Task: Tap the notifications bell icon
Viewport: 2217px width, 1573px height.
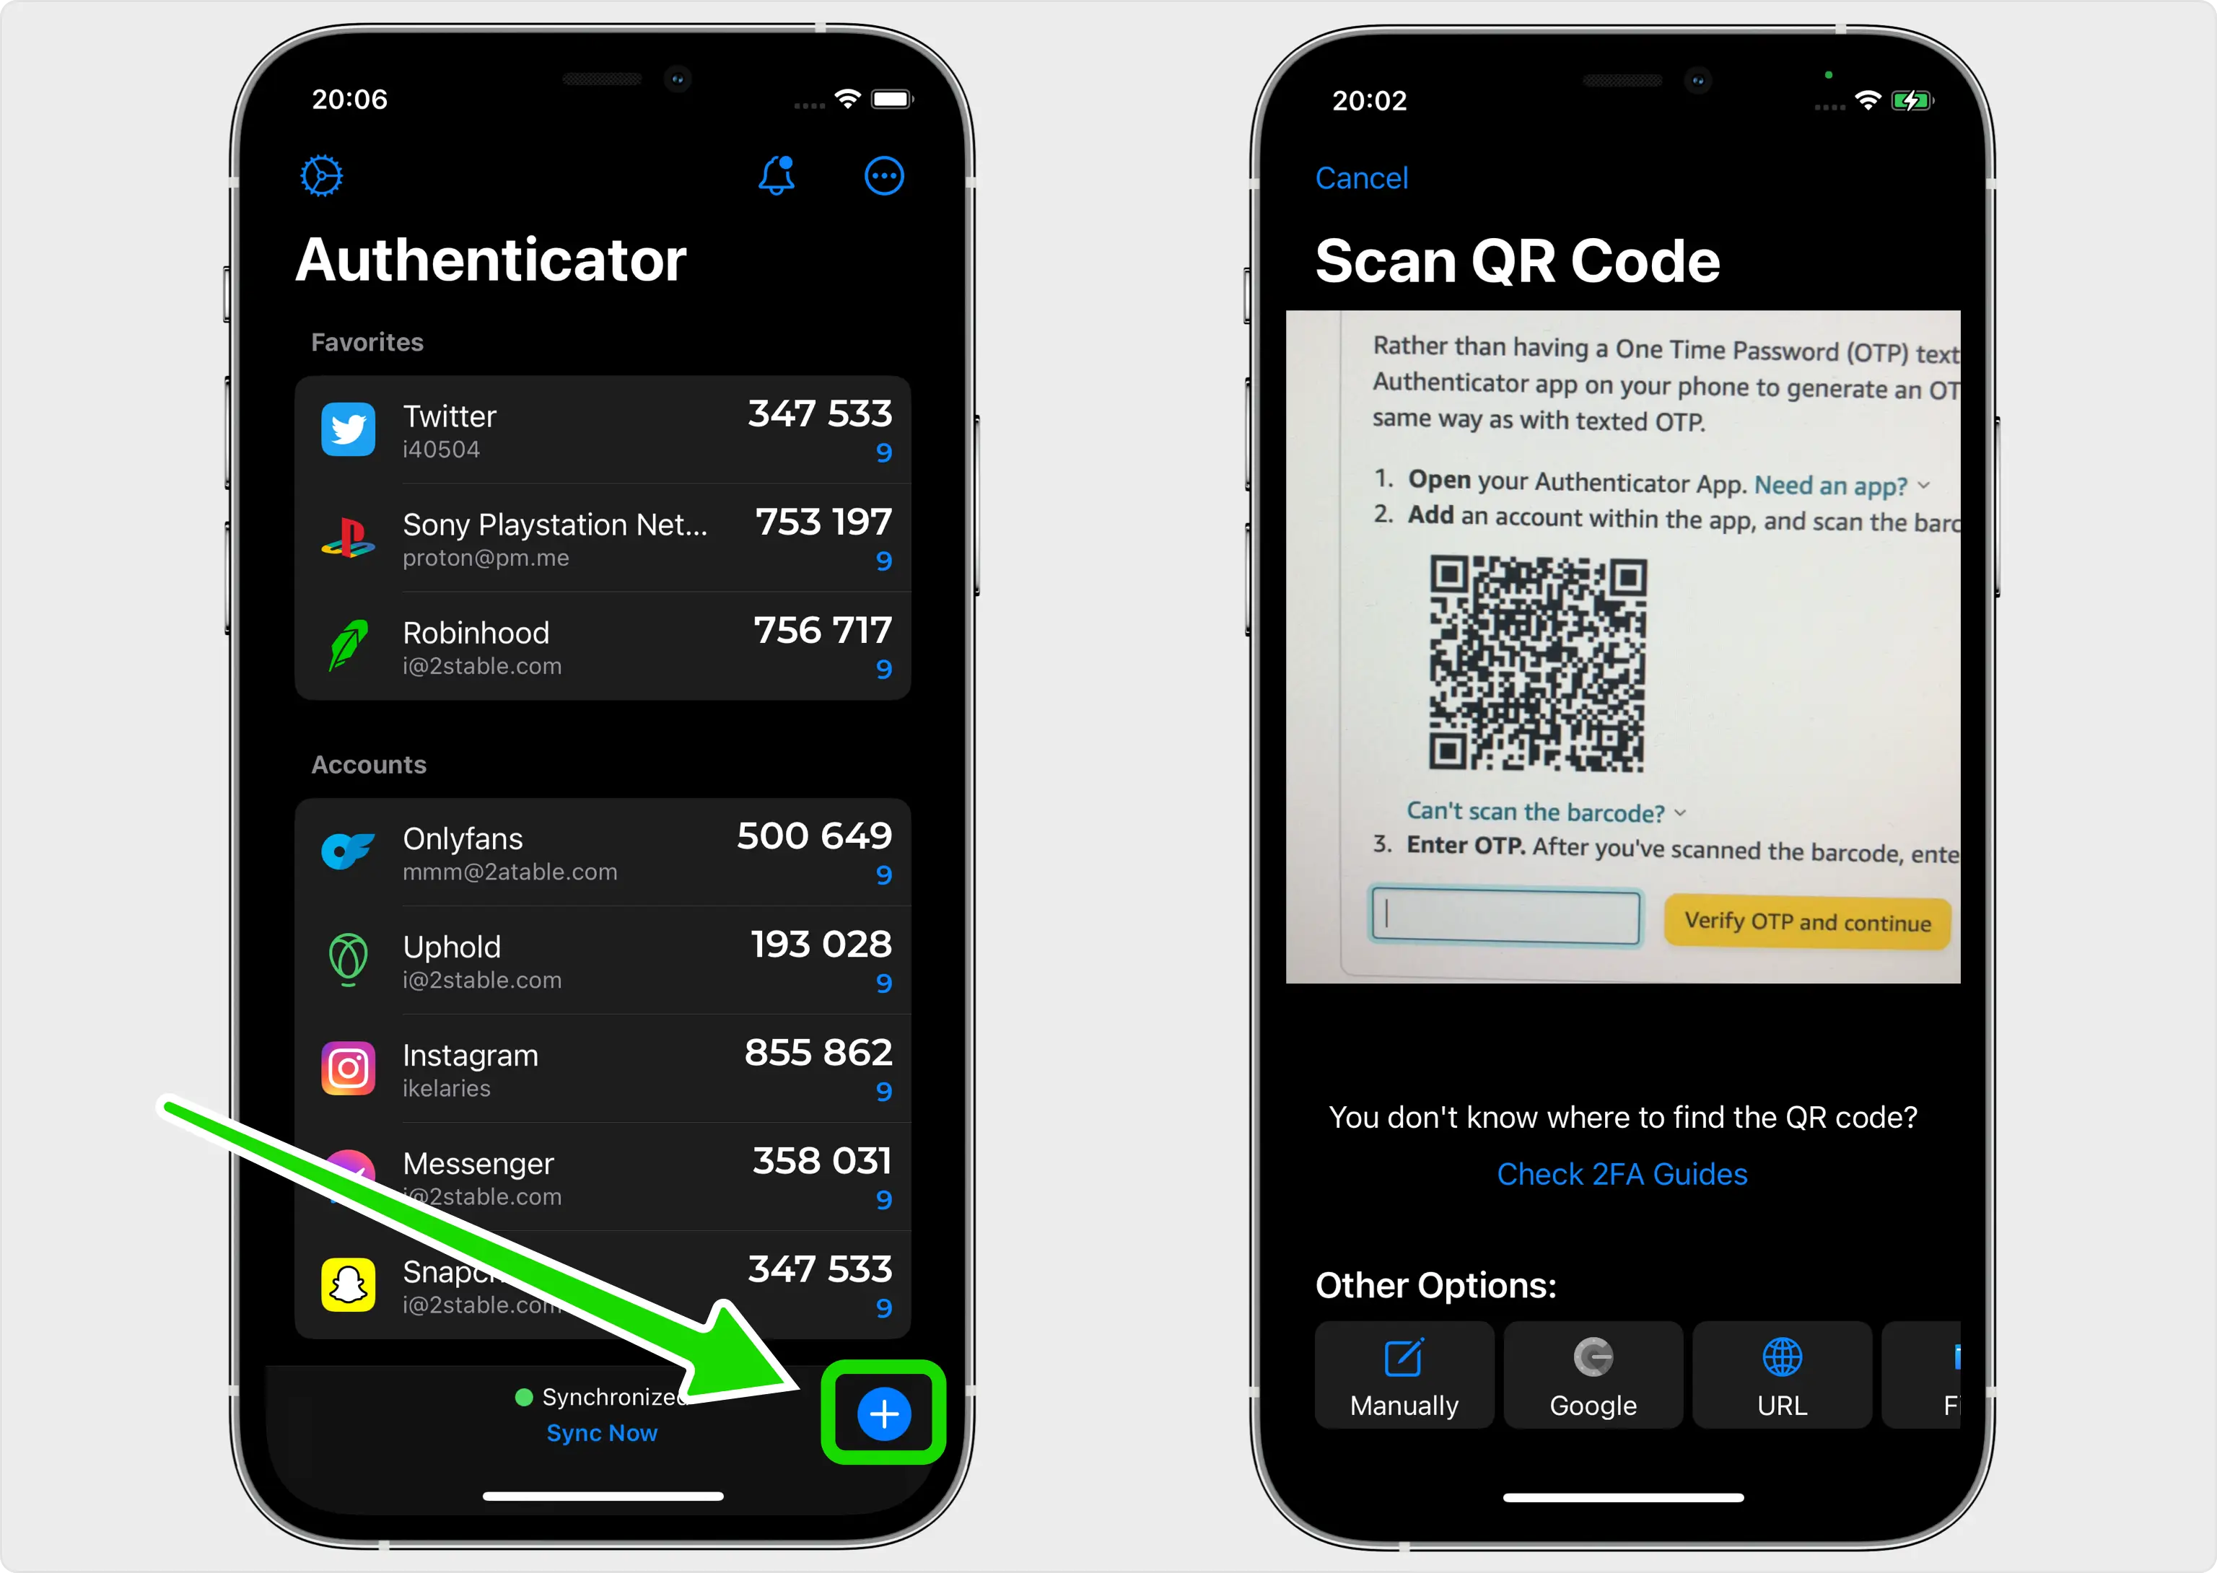Action: pyautogui.click(x=777, y=177)
